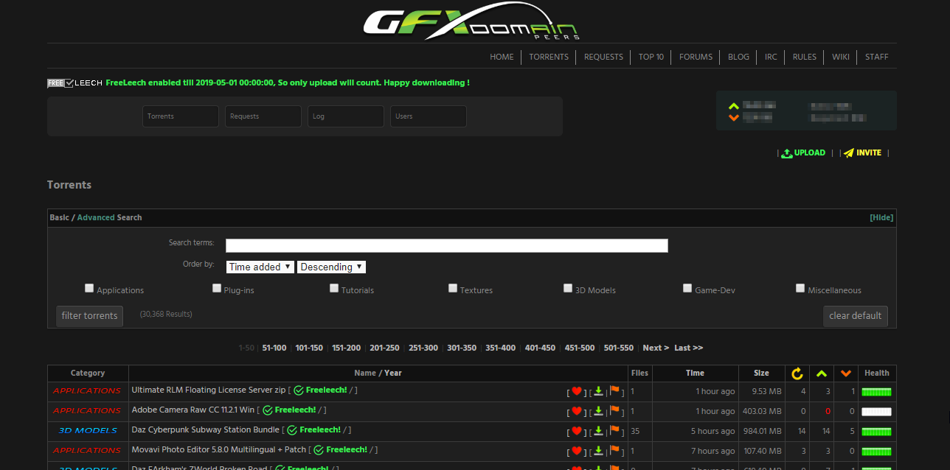Image resolution: width=950 pixels, height=470 pixels.
Task: Hide the Advanced Search panel
Action: coord(881,217)
